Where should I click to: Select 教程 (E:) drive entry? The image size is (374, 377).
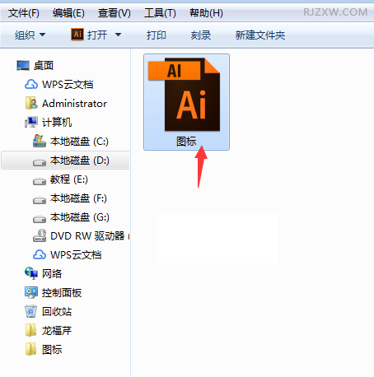point(69,179)
